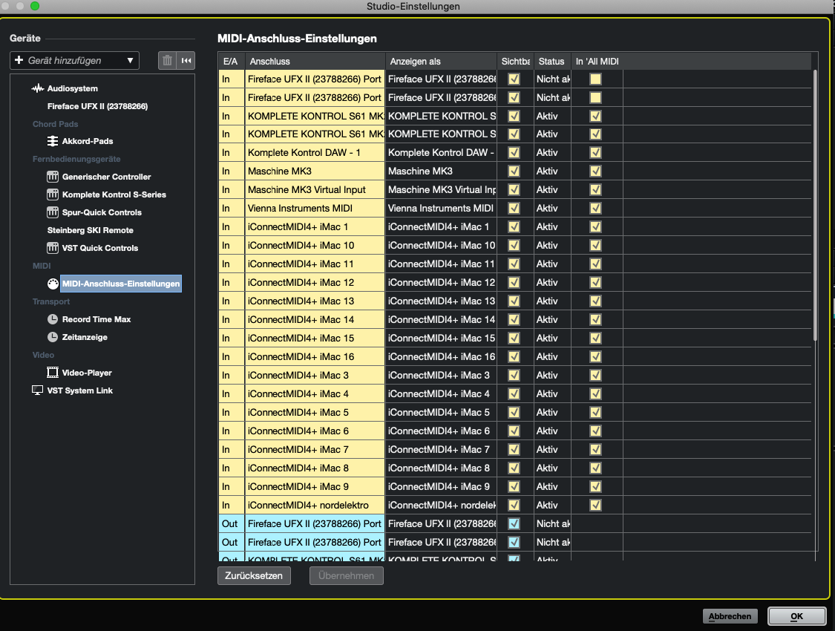
Task: Click the reset device list icon
Action: pyautogui.click(x=186, y=61)
